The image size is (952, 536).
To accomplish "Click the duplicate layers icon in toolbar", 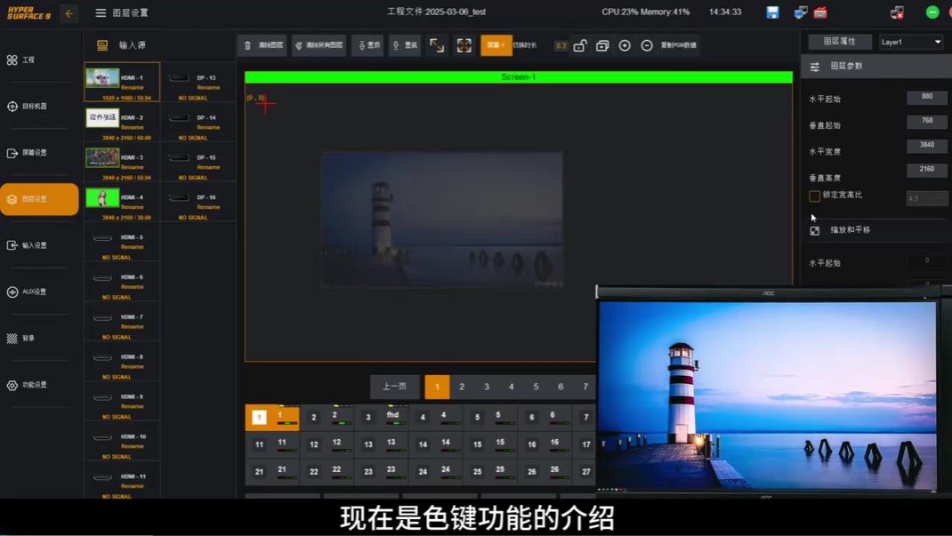I will coord(602,45).
